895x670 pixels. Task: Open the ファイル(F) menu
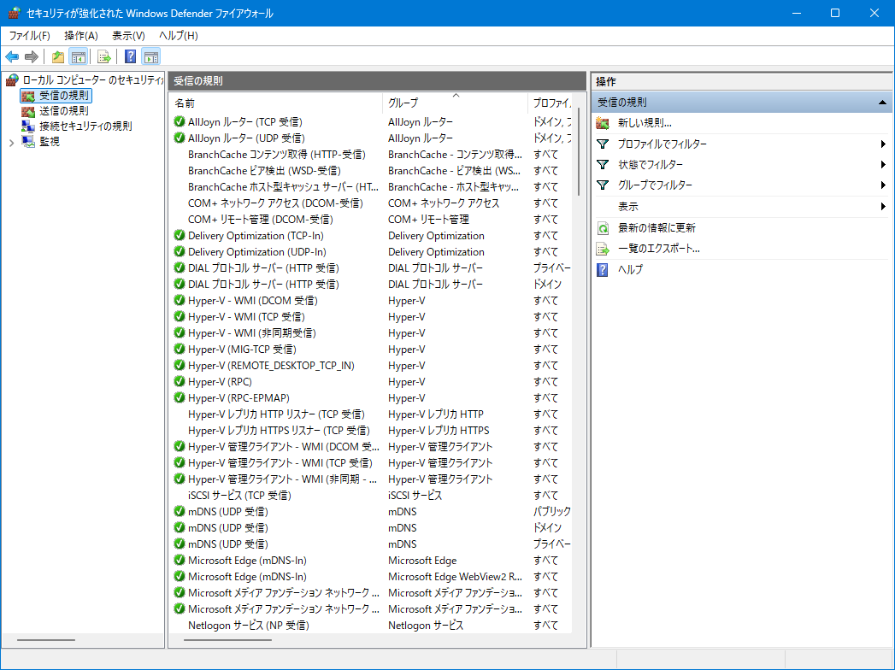coord(30,35)
